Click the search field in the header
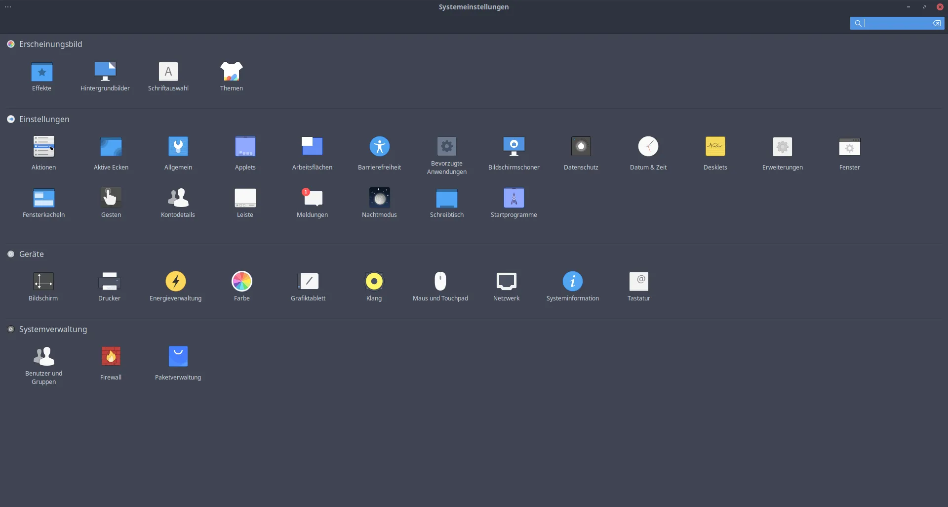Viewport: 948px width, 507px height. click(896, 23)
